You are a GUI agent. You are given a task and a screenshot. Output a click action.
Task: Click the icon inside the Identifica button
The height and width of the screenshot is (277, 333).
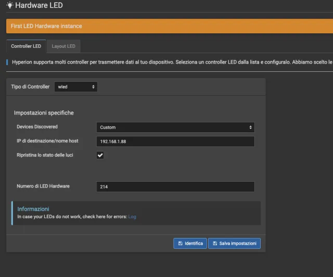(x=180, y=243)
